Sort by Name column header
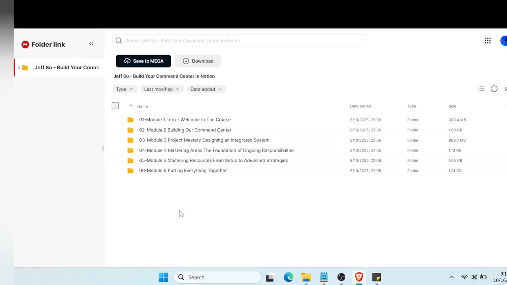507x285 pixels. (x=143, y=106)
